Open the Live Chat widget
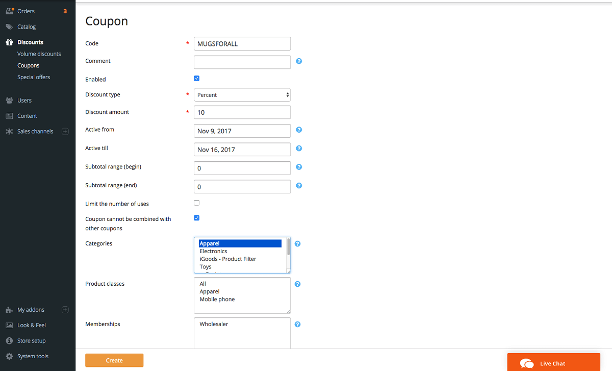Image resolution: width=612 pixels, height=371 pixels. (553, 363)
